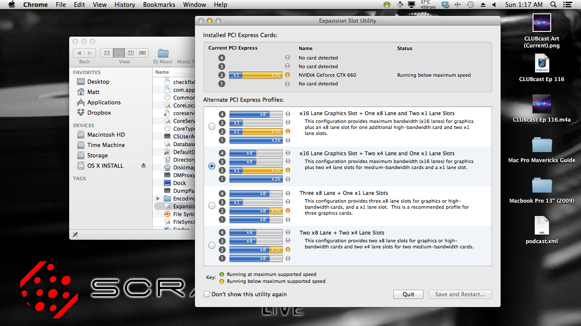The image size is (581, 326).
Task: Select Storage drive in sidebar
Action: click(92, 155)
